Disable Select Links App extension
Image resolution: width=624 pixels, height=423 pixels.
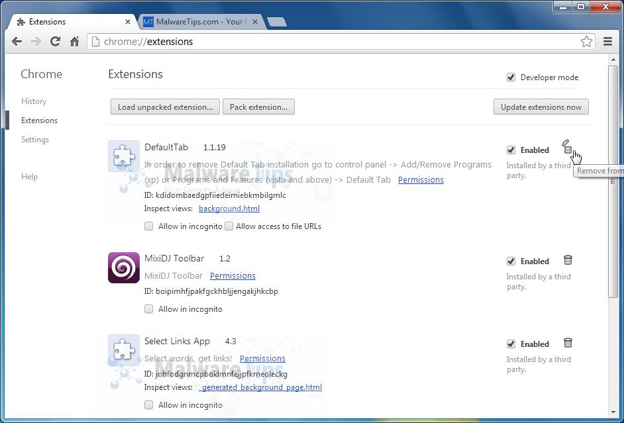pos(511,344)
